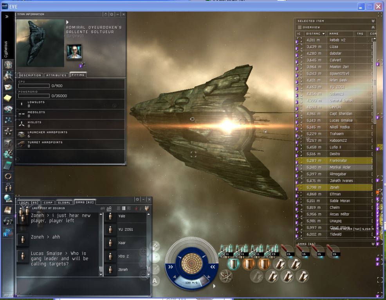
Task: Activate the greyed-out inactive capacitor module
Action: pos(256,276)
